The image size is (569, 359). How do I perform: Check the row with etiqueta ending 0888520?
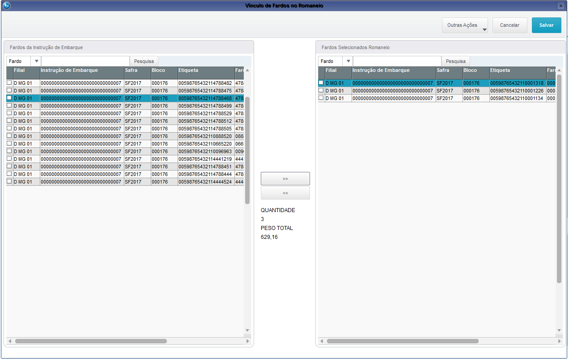click(x=9, y=136)
